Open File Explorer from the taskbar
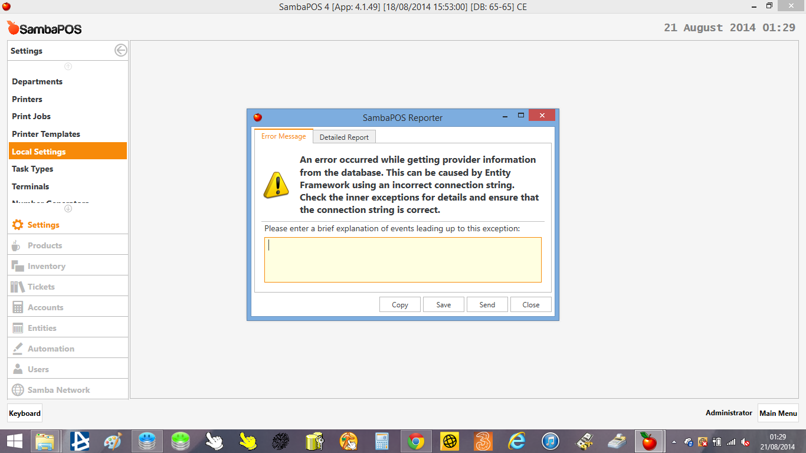This screenshot has height=453, width=806. tap(45, 441)
